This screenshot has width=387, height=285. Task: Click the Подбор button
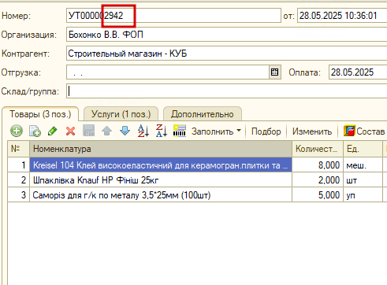point(266,131)
